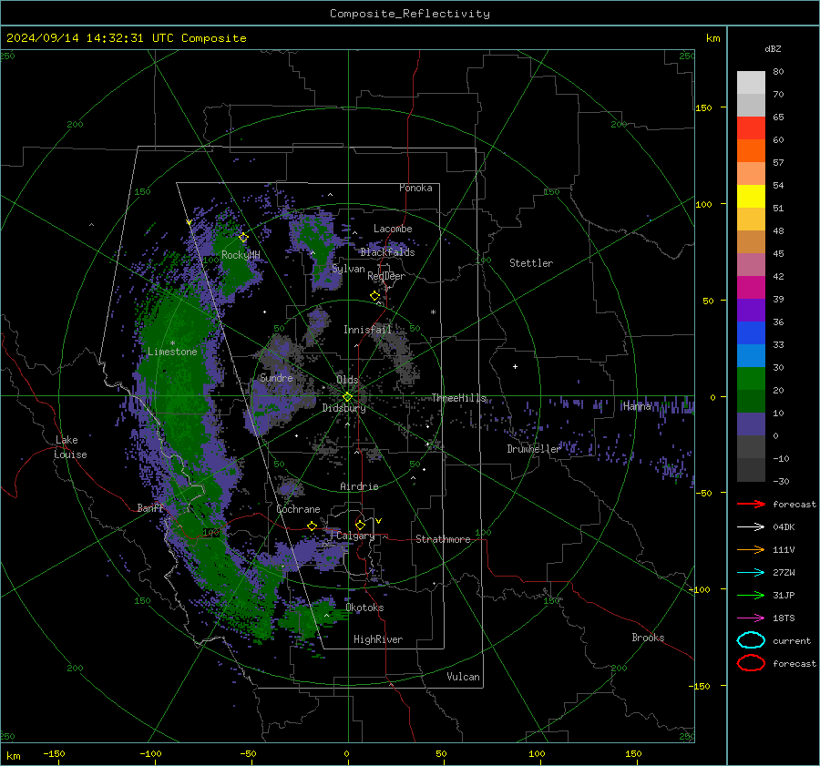Pick the bright green 30 dBZ swatch
Image resolution: width=820 pixels, height=766 pixels.
tap(751, 378)
